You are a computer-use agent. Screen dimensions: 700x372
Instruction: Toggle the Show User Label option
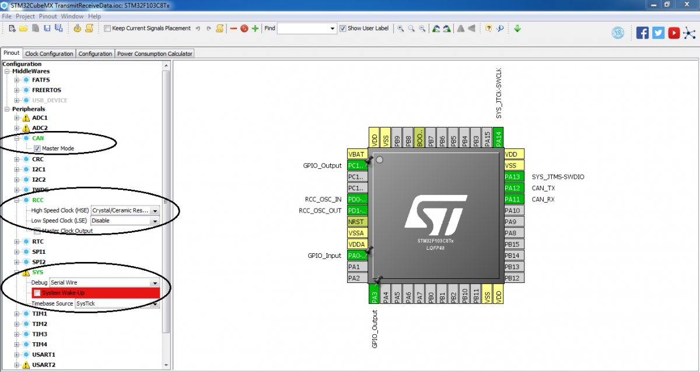tap(344, 28)
